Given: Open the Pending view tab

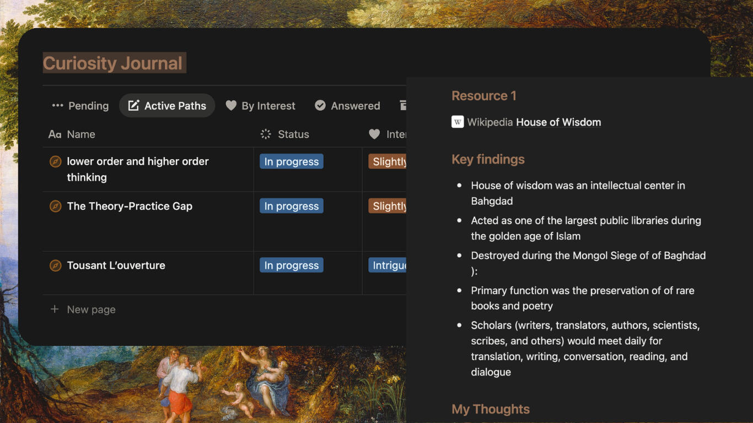Looking at the screenshot, I should click(80, 106).
